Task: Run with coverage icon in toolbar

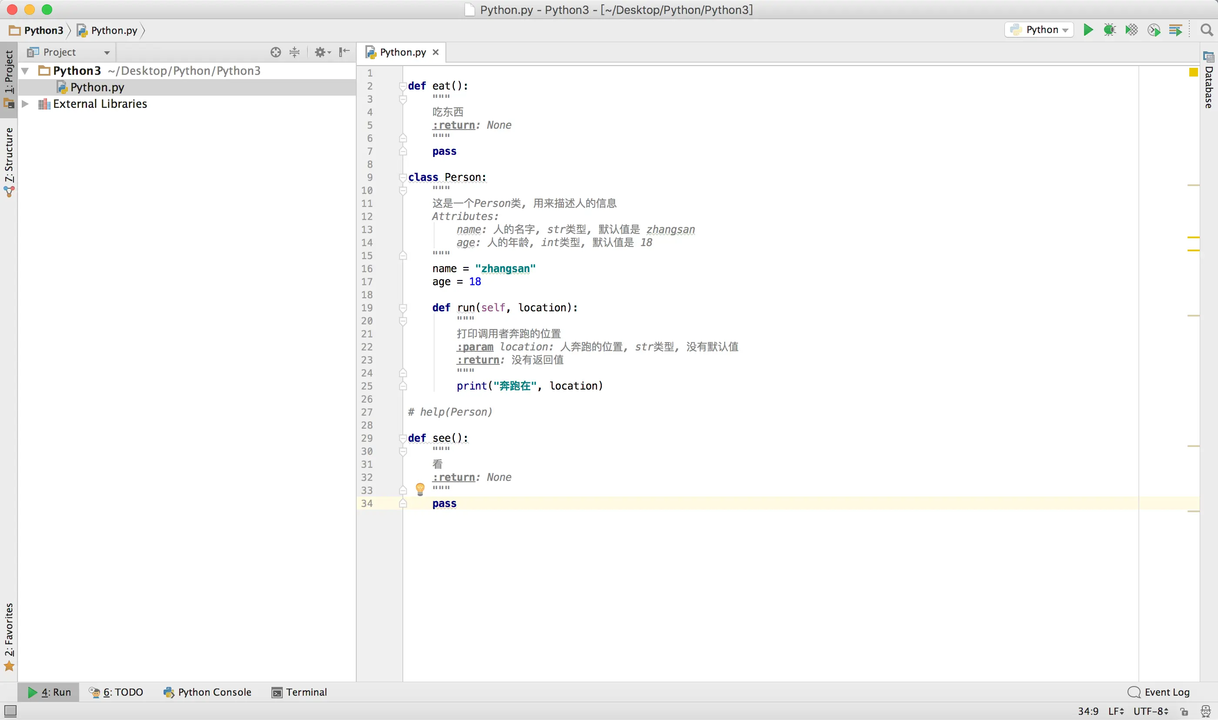Action: [1131, 30]
